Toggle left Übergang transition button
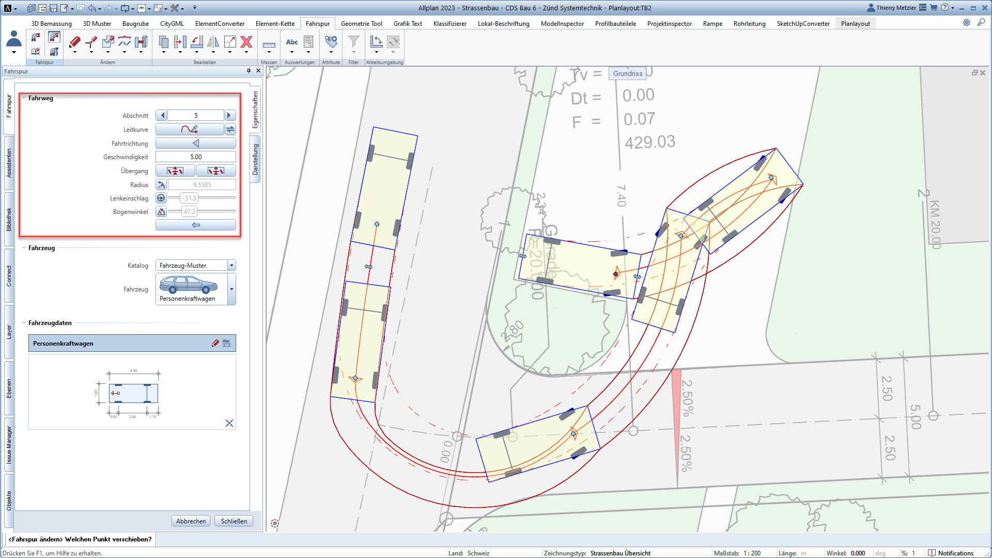This screenshot has height=558, width=992. 175,171
